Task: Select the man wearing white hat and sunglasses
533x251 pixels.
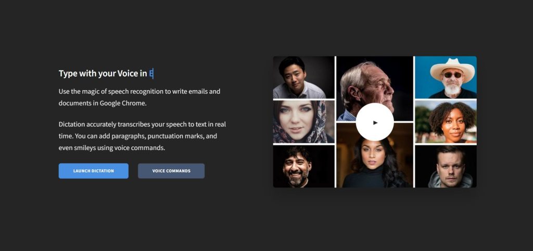Action: tap(446, 77)
